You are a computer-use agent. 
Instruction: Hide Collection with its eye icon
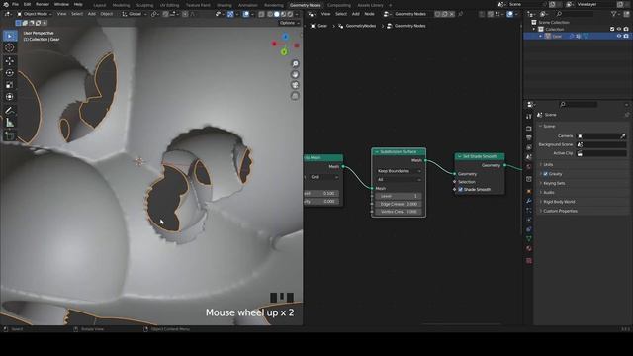point(619,29)
